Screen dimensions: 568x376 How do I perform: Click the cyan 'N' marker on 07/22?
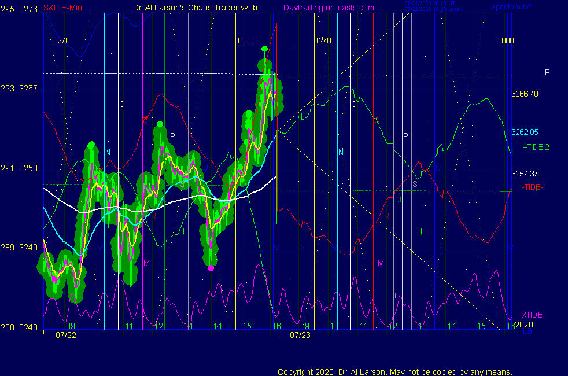tap(108, 153)
